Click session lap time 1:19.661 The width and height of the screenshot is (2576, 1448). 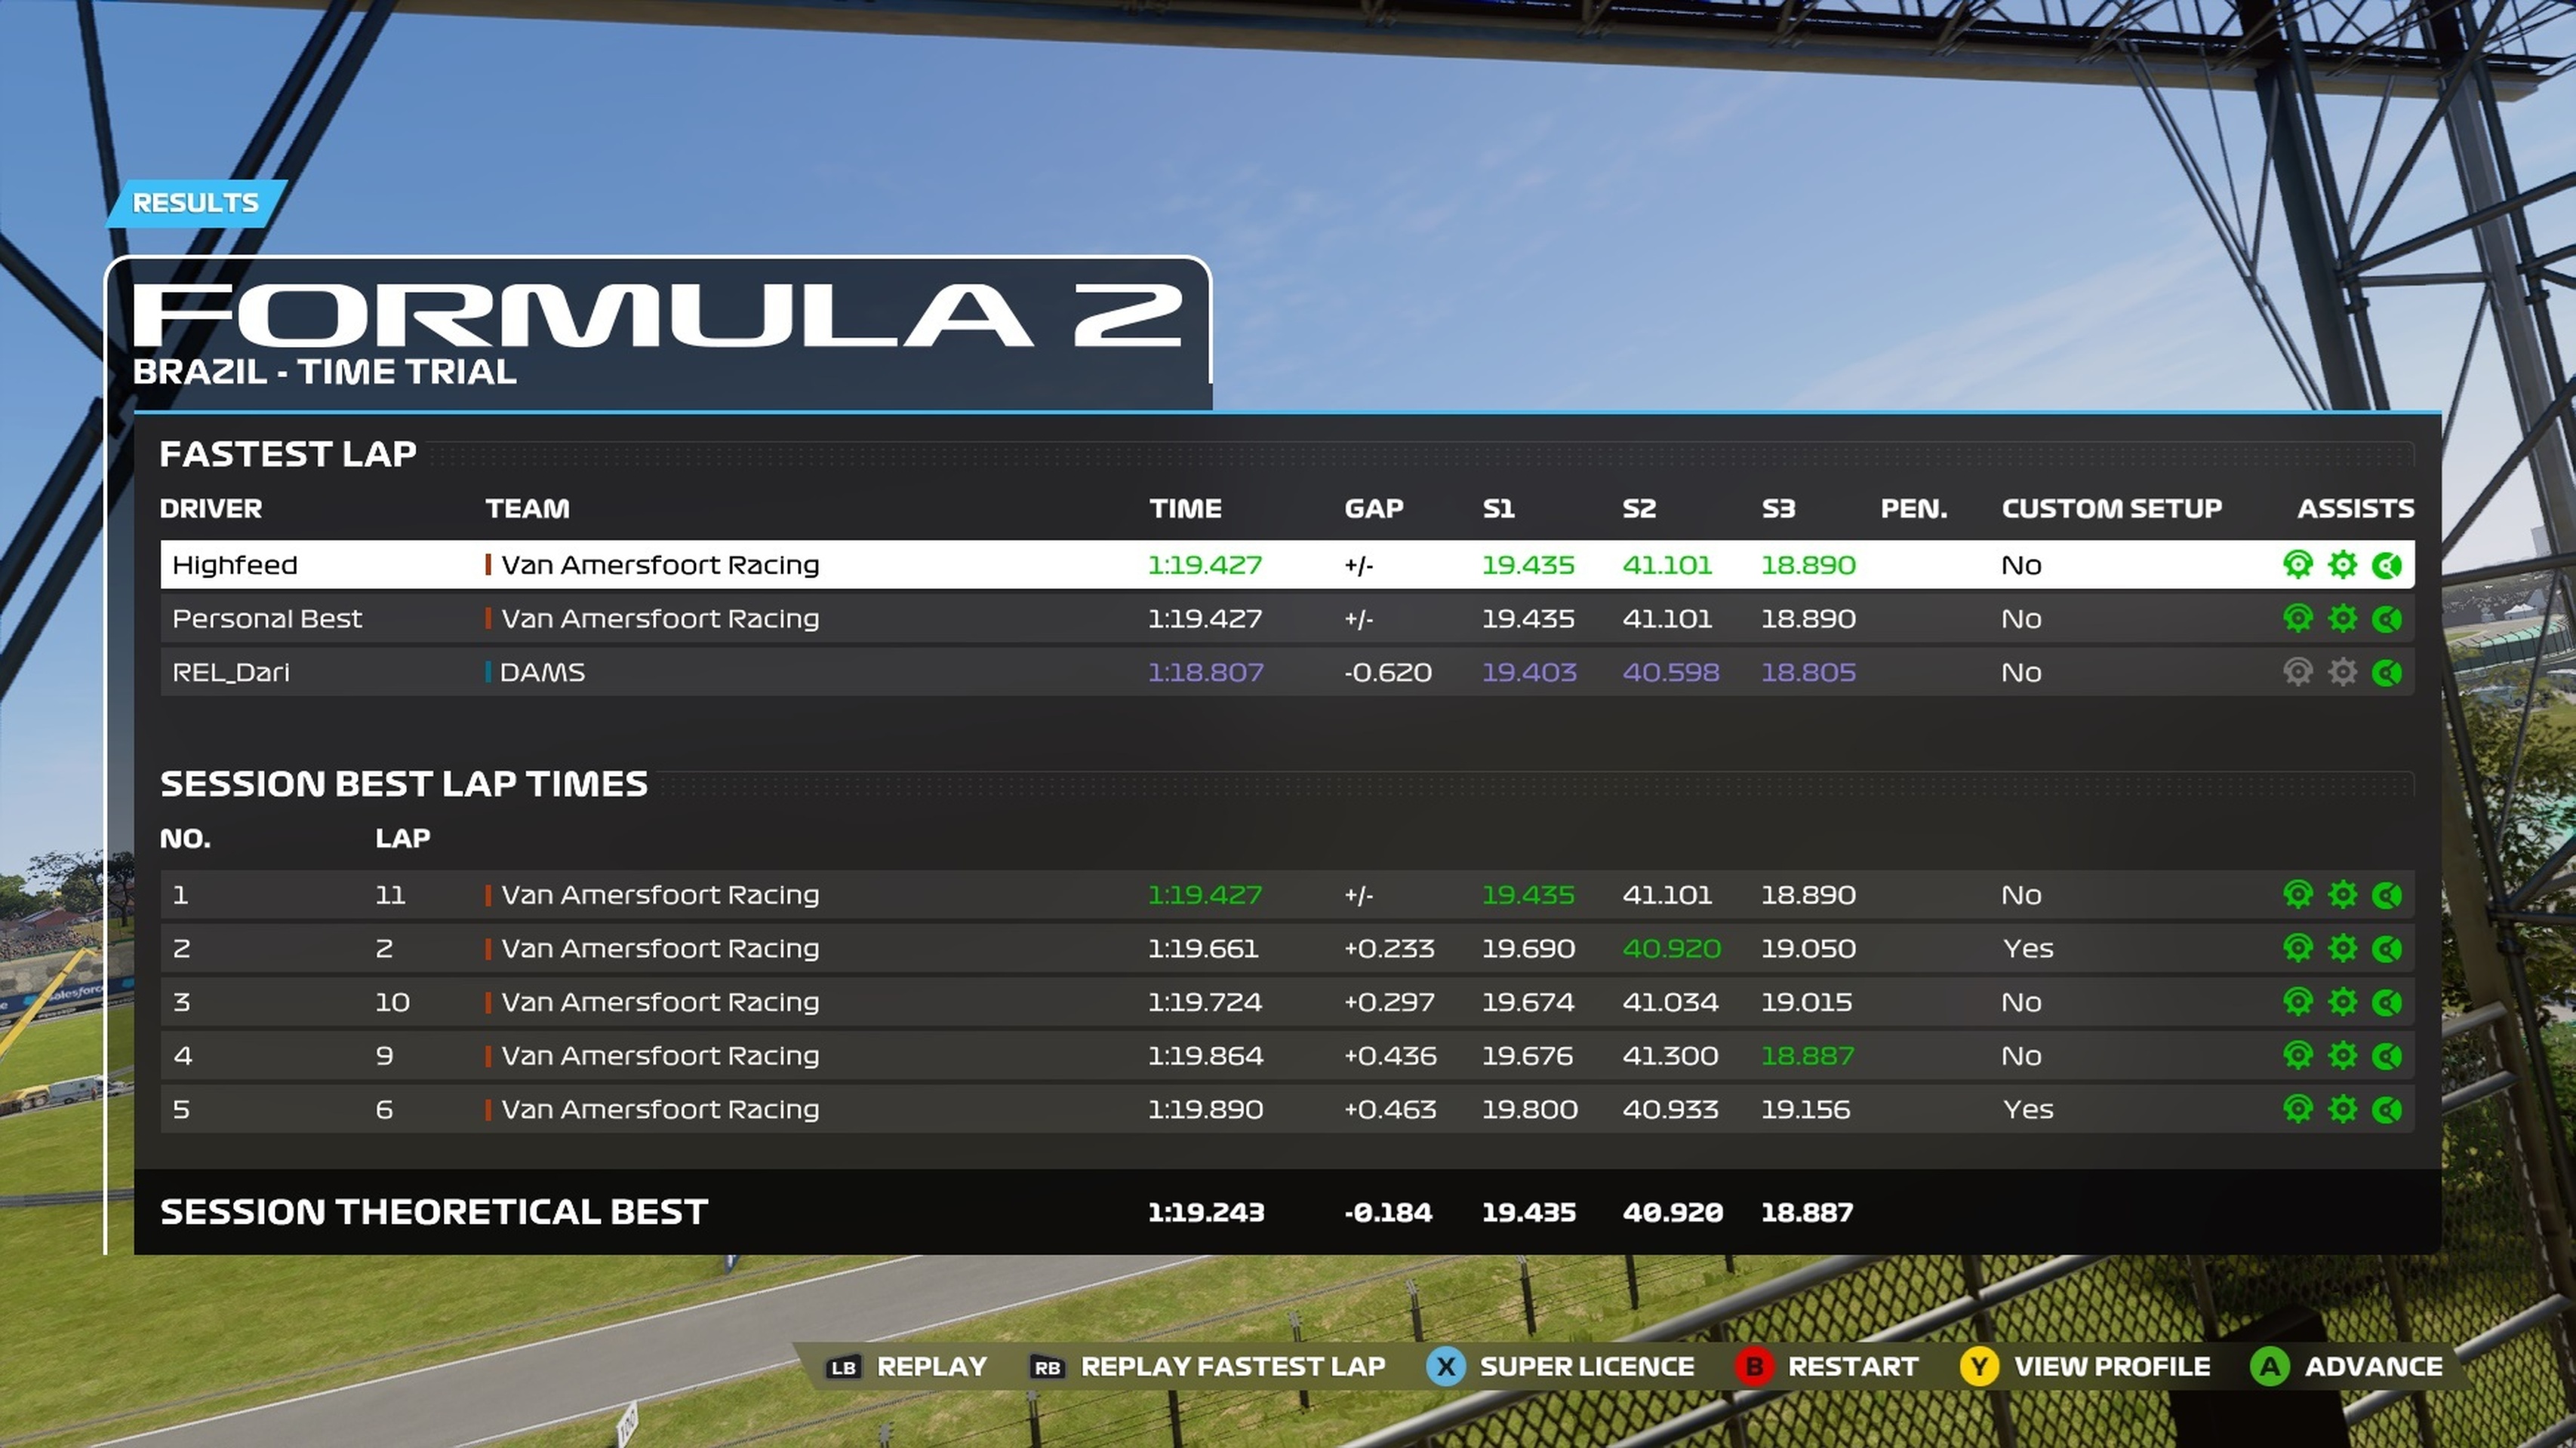click(x=1204, y=948)
